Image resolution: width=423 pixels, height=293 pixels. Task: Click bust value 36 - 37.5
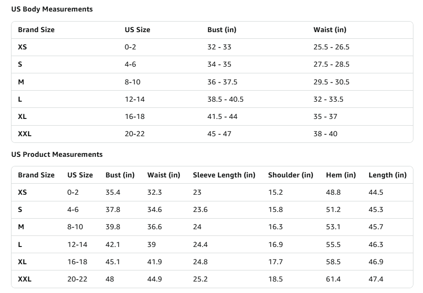tap(222, 82)
